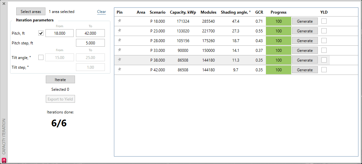Pin the P 38.000 scenario row
The height and width of the screenshot is (164, 362).
coord(119,60)
